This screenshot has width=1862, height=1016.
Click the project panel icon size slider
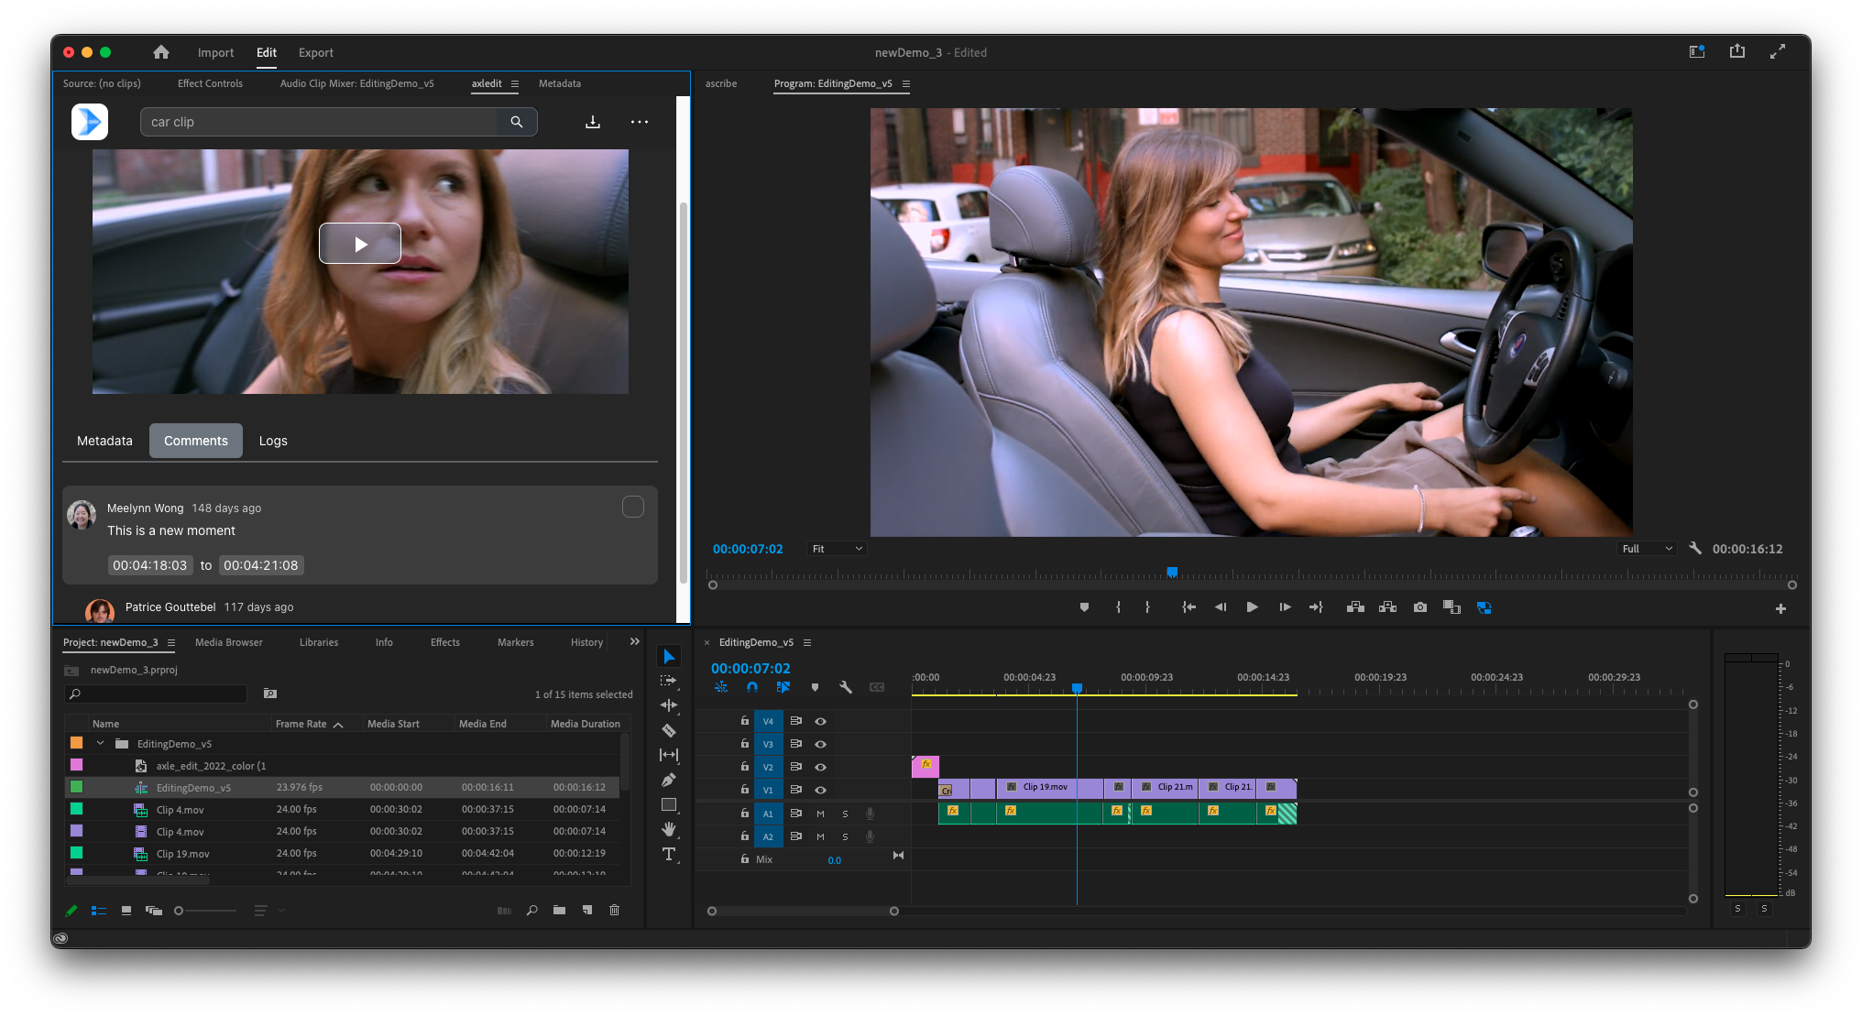coord(180,911)
